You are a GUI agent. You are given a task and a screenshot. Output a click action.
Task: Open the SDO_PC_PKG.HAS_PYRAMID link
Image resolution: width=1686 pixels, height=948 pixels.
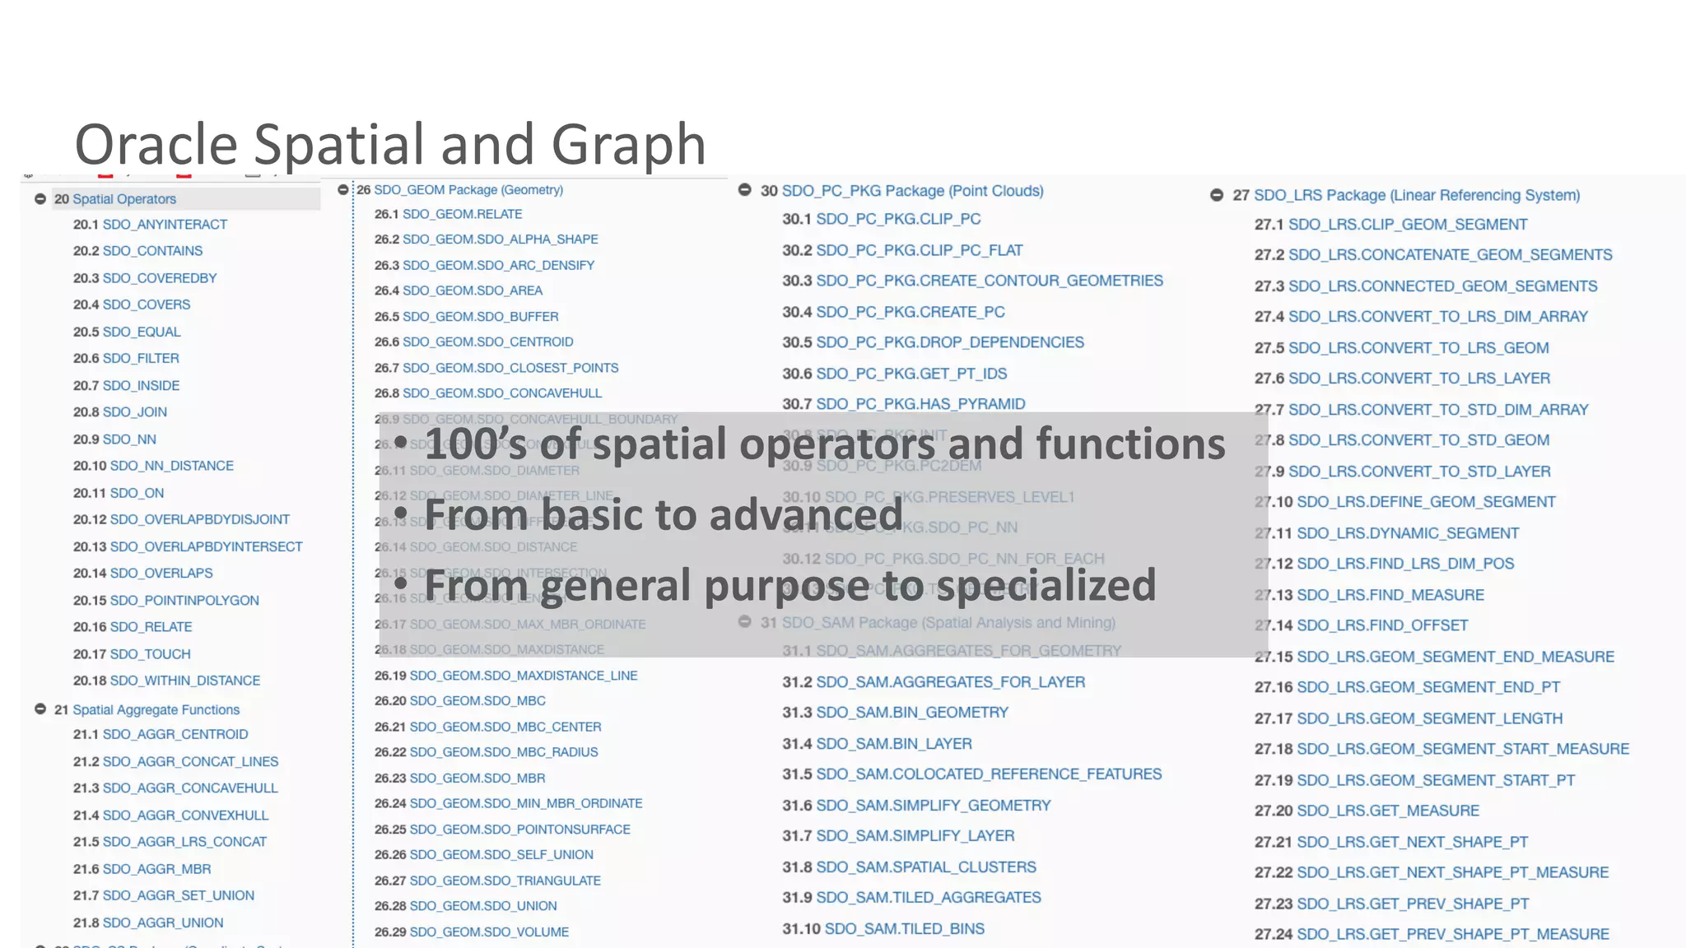coord(921,404)
